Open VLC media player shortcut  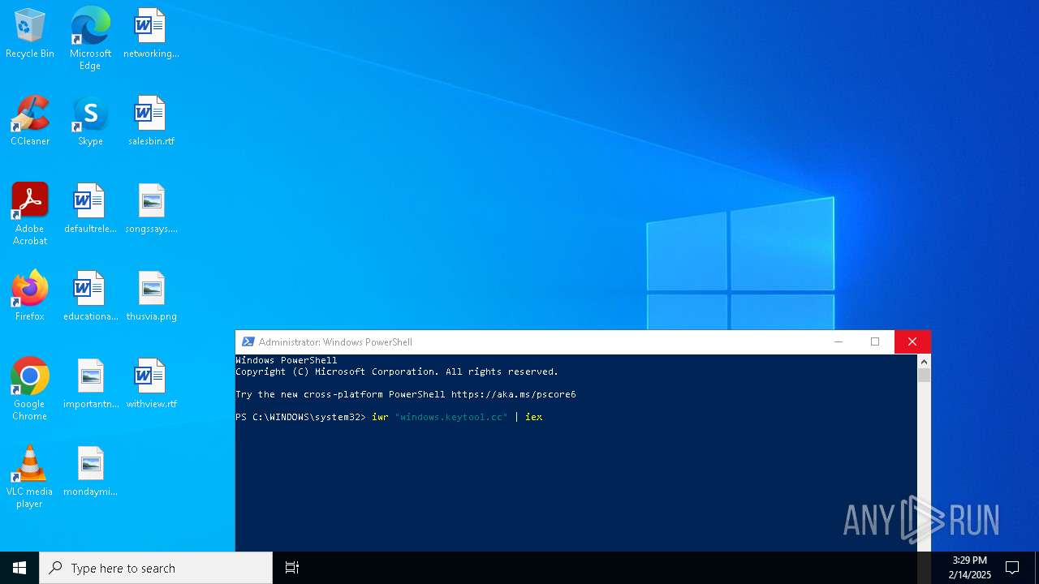(x=30, y=477)
